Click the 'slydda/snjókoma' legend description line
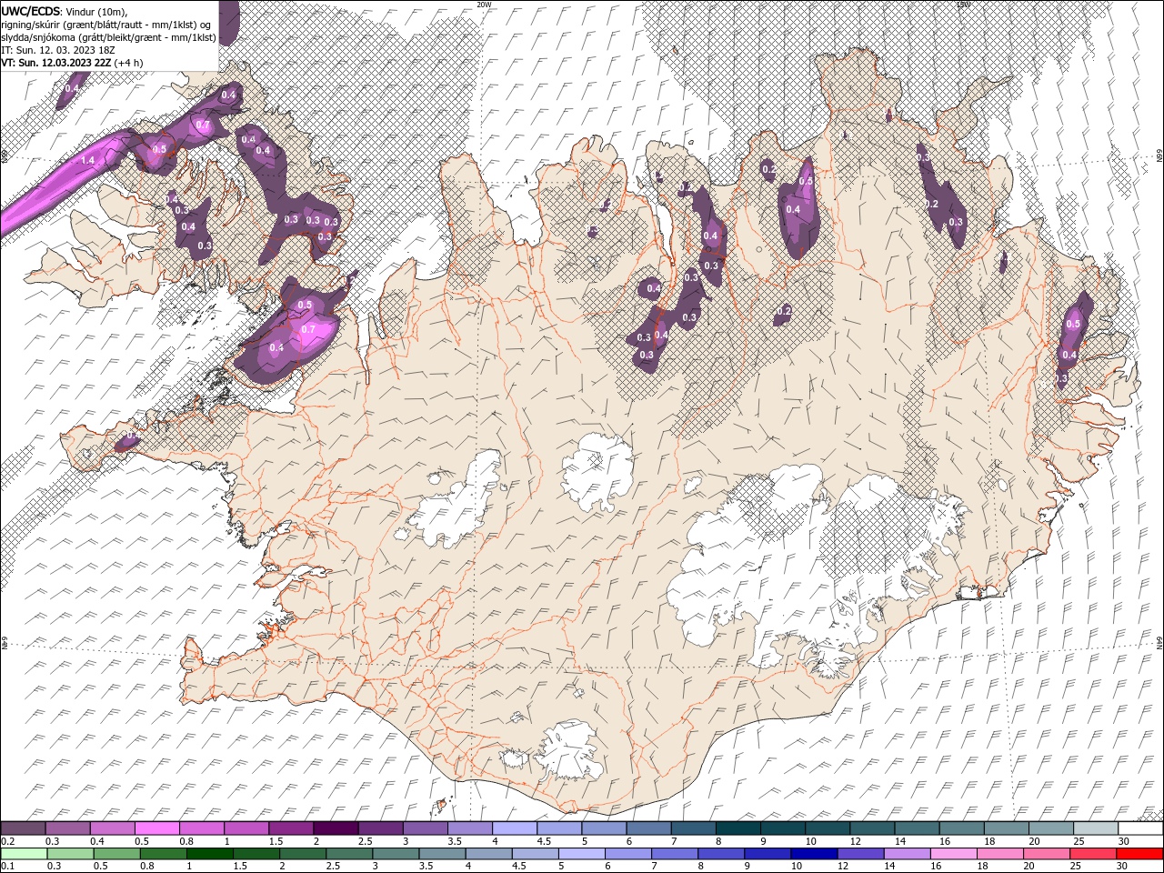1164x873 pixels. point(108,37)
